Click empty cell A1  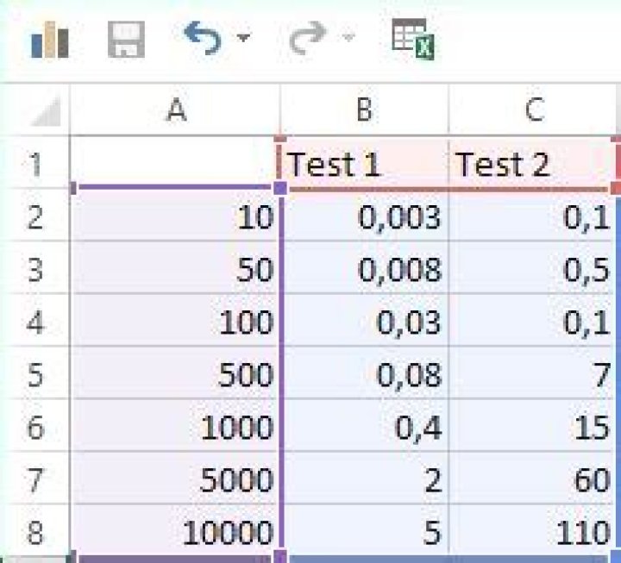[x=174, y=161]
